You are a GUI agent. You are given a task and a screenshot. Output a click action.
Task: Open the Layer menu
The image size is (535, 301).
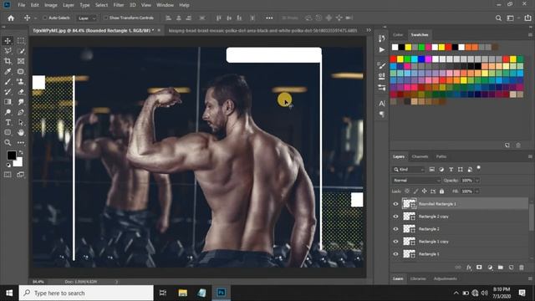(x=69, y=5)
